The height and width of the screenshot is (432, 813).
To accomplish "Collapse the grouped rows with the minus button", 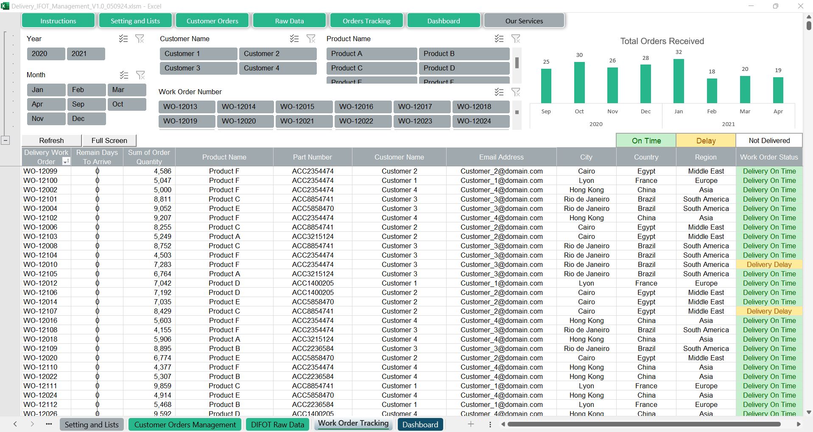I will coord(6,140).
